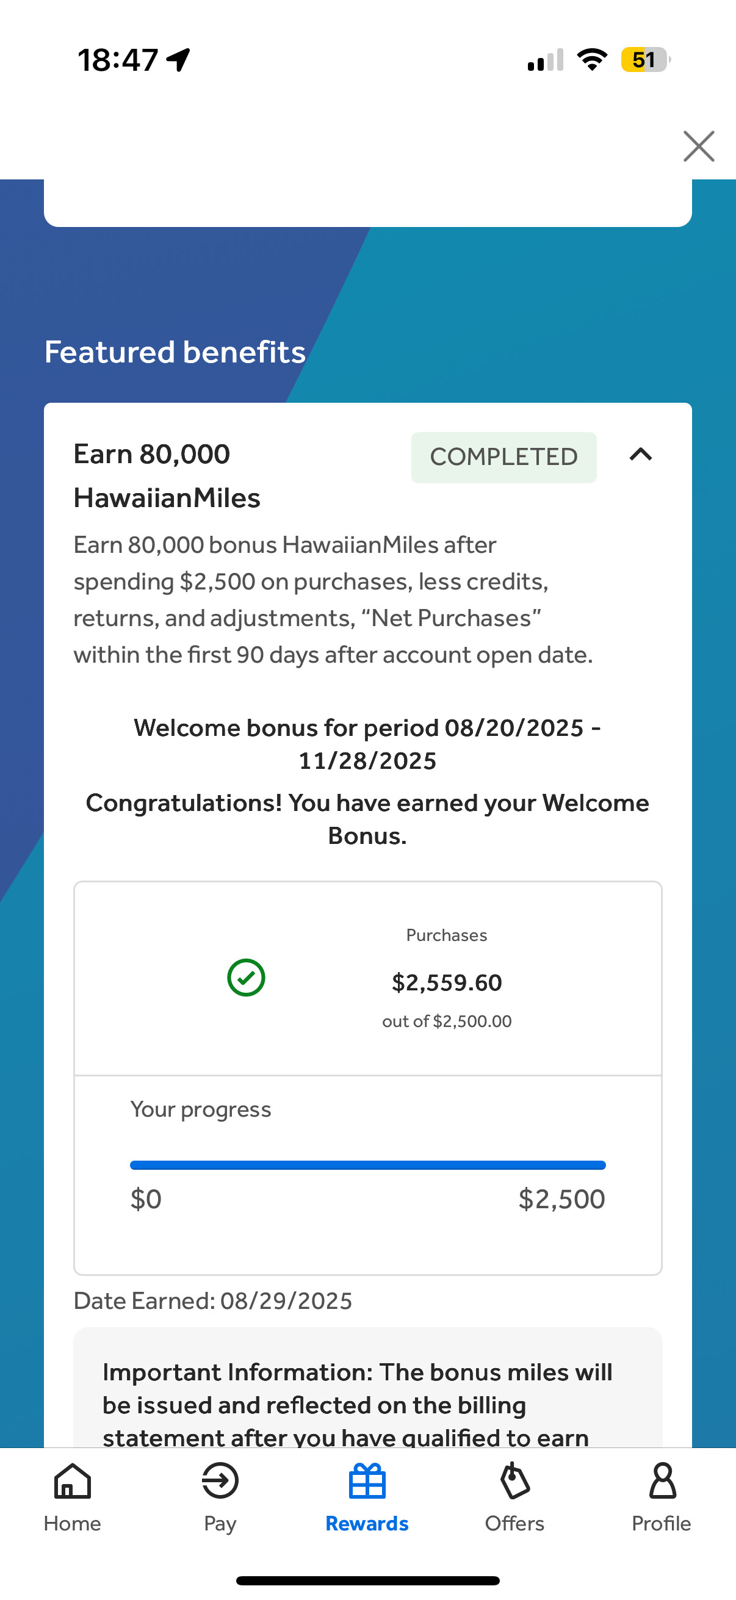
Task: Tap the COMPLETED status badge
Action: (x=503, y=457)
